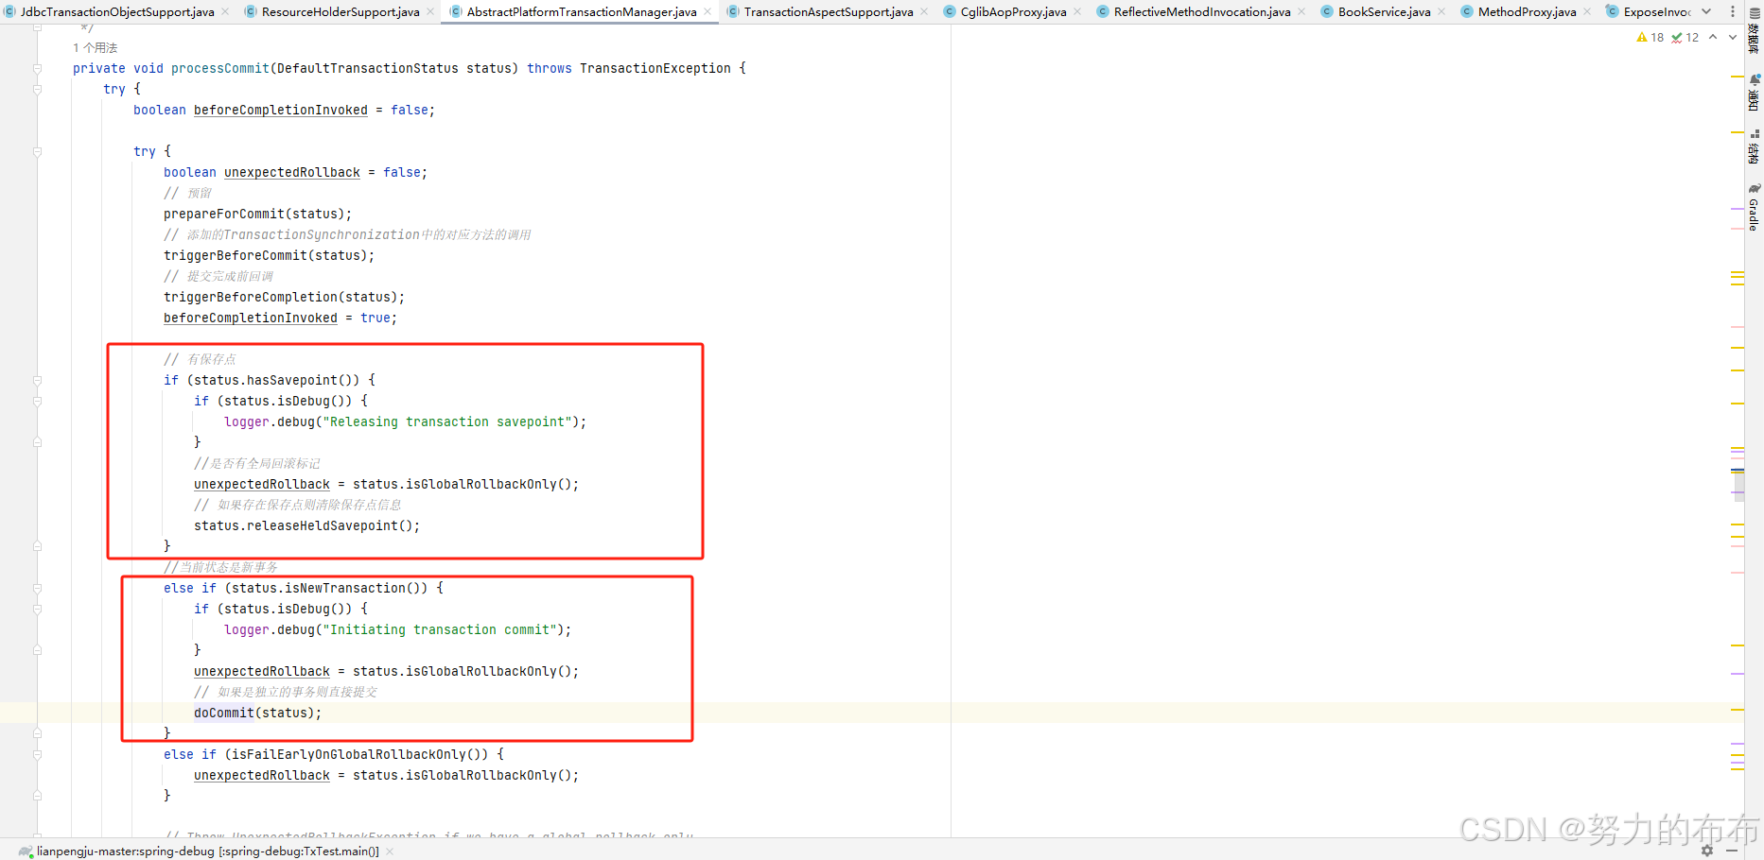The height and width of the screenshot is (860, 1764).
Task: Close the CglibAopProxy.java tab
Action: [x=1077, y=11]
